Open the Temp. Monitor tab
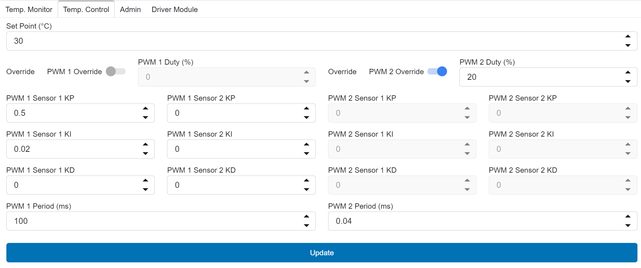The height and width of the screenshot is (268, 641). [x=29, y=10]
